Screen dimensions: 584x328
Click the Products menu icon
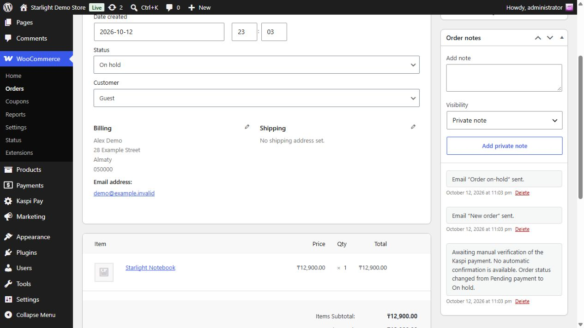8,170
